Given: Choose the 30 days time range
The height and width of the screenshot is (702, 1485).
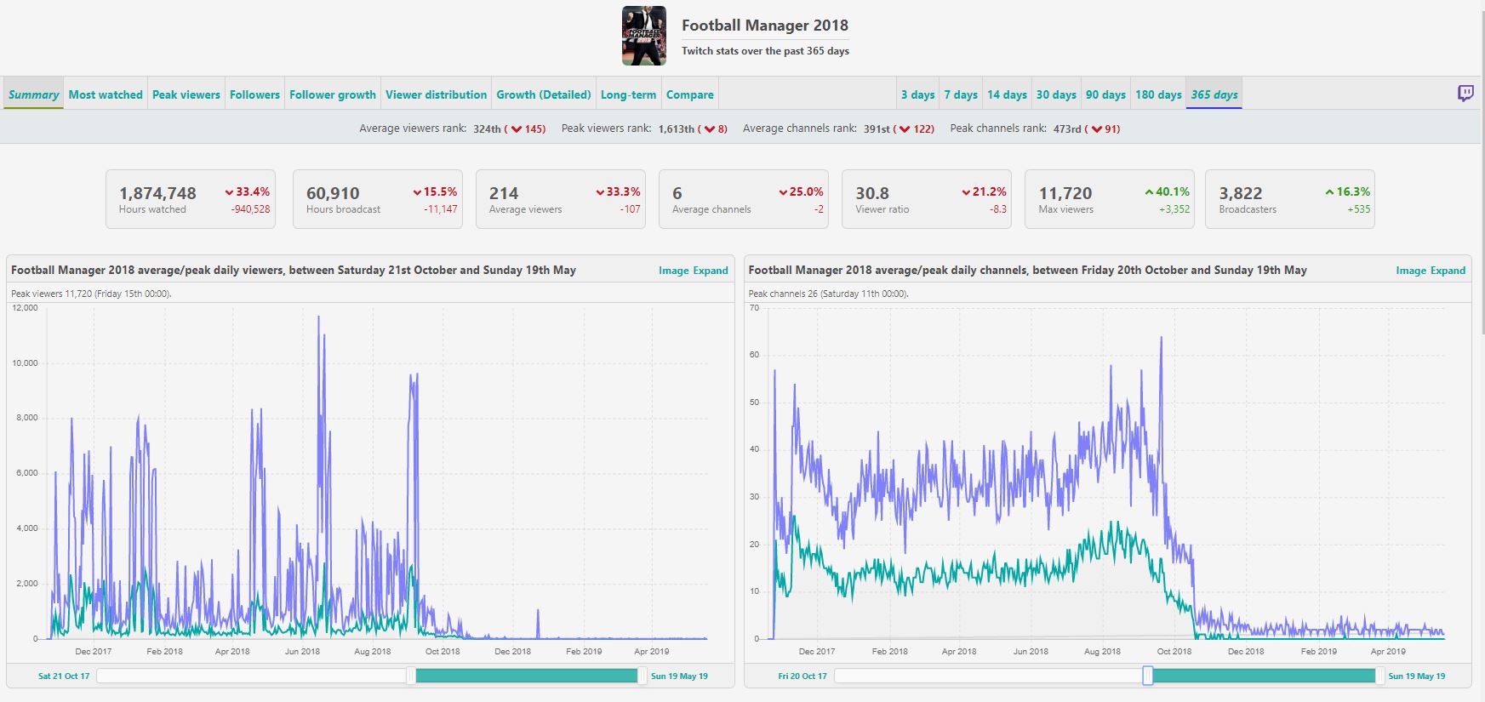Looking at the screenshot, I should (1056, 94).
